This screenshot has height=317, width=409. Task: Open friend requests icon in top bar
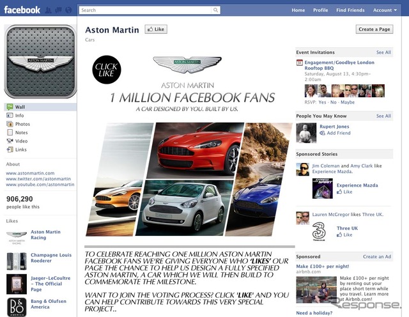pos(49,10)
